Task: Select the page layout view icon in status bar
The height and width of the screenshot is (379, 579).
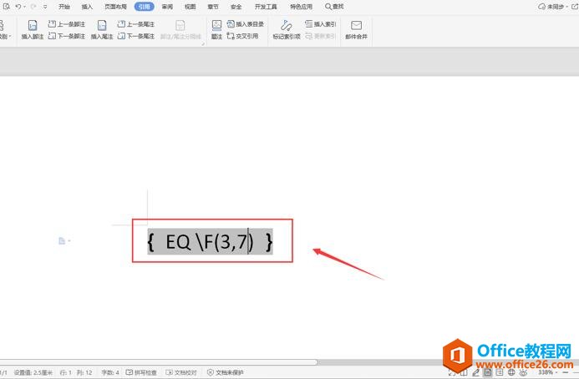Action: tap(488, 372)
